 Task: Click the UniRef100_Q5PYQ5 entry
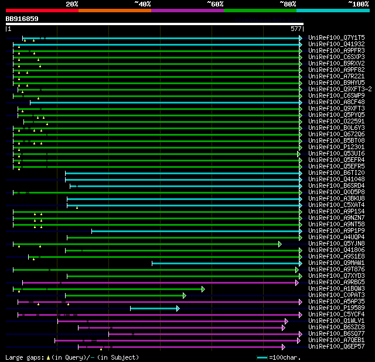[336, 115]
